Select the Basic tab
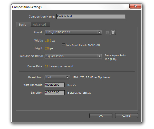 [23, 25]
